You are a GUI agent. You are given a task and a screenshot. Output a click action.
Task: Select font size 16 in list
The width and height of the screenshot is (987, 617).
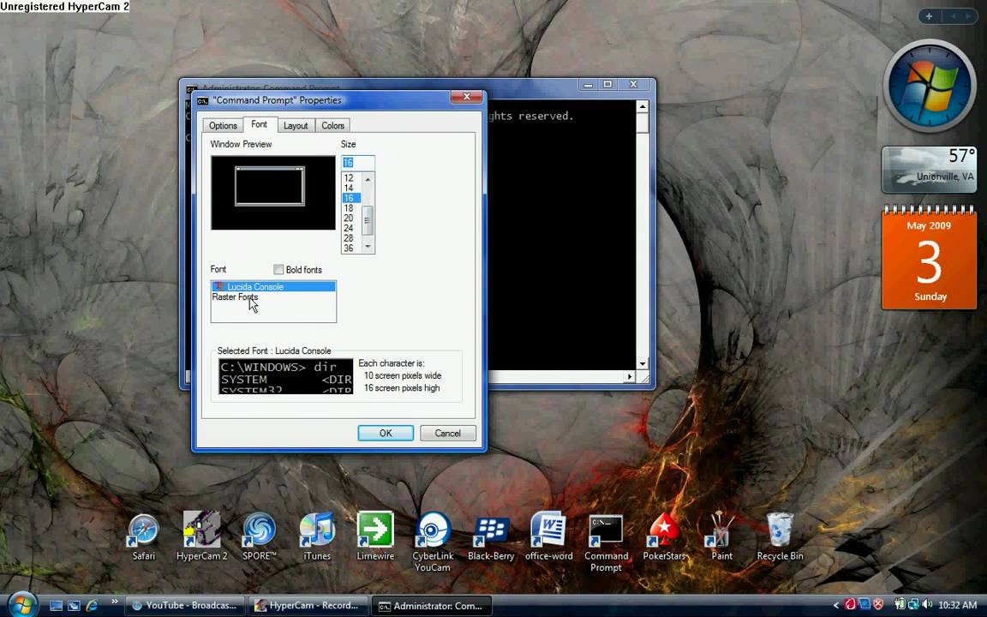(x=350, y=198)
